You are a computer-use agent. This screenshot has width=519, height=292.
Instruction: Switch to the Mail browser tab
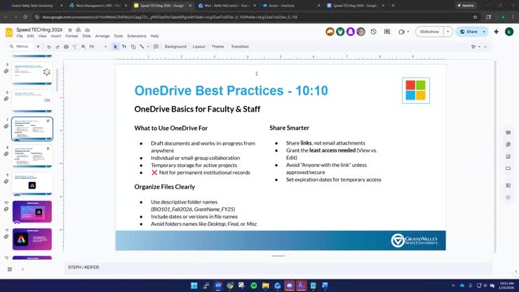click(x=227, y=6)
